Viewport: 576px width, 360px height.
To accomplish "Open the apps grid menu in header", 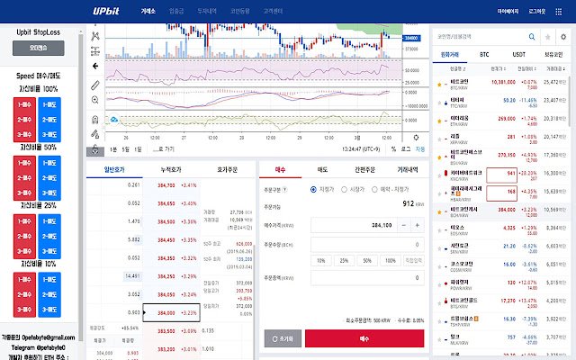I will pyautogui.click(x=558, y=12).
